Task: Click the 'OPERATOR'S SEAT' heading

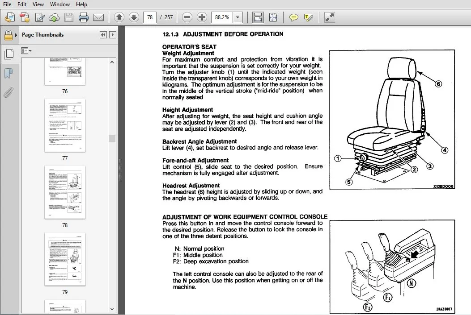Action: pos(189,47)
